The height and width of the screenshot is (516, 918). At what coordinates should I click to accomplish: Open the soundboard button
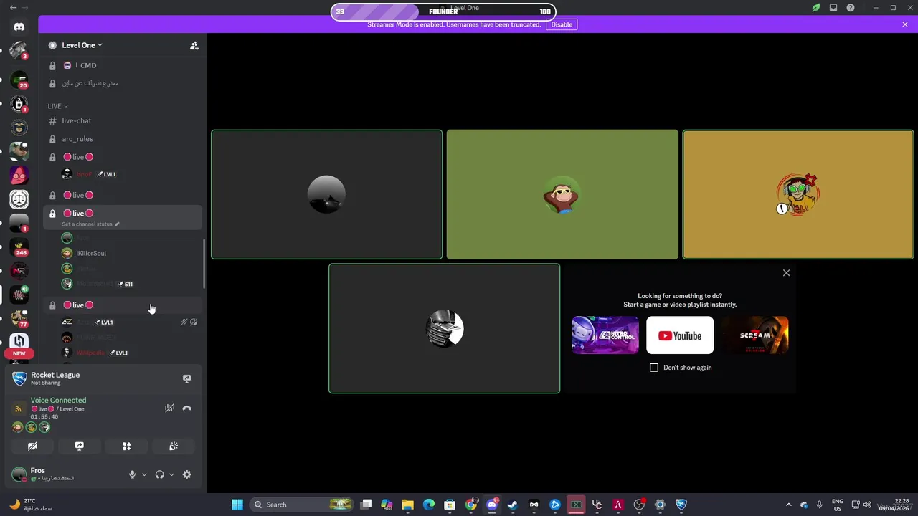coord(174,446)
